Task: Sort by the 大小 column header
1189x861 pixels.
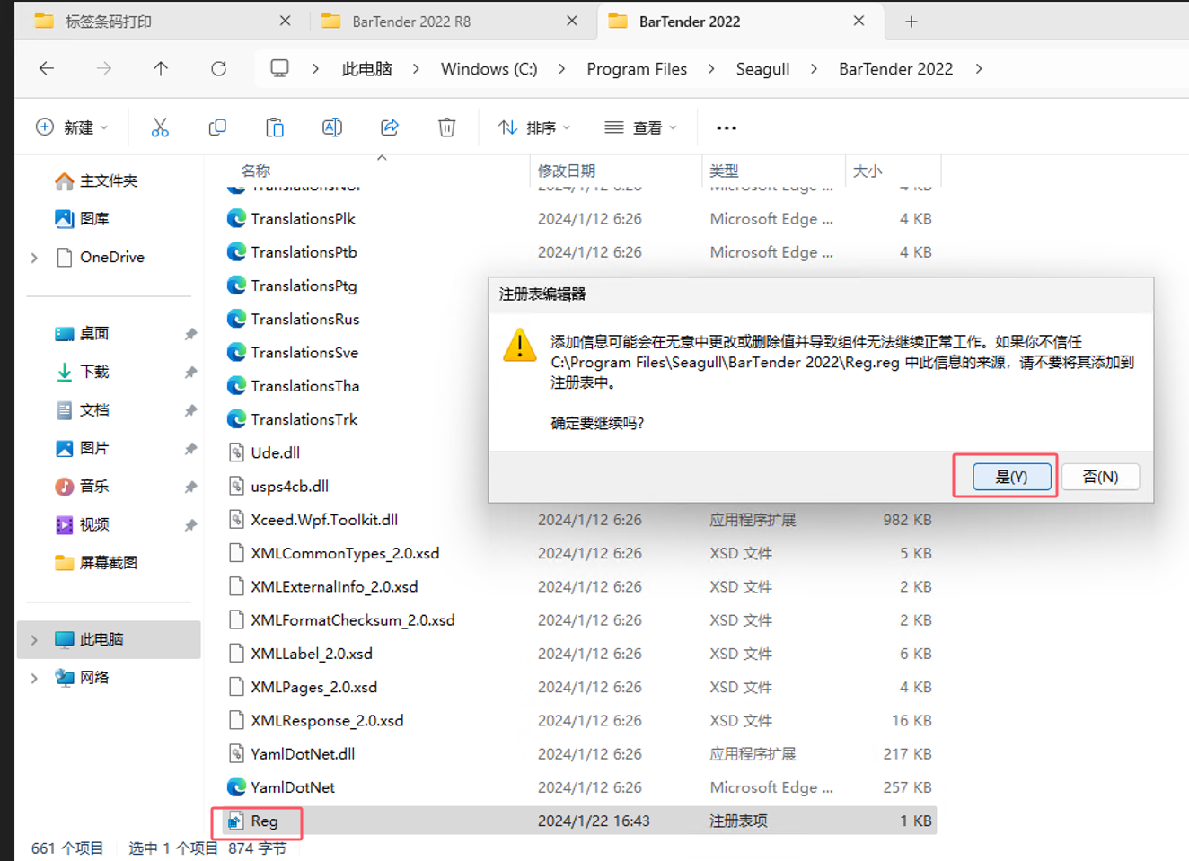Action: coord(868,171)
